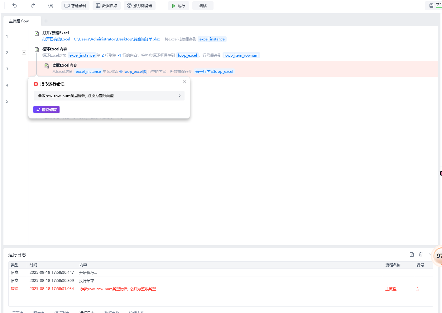The height and width of the screenshot is (313, 442).
Task: Run the flow with 运行 button
Action: (x=179, y=6)
